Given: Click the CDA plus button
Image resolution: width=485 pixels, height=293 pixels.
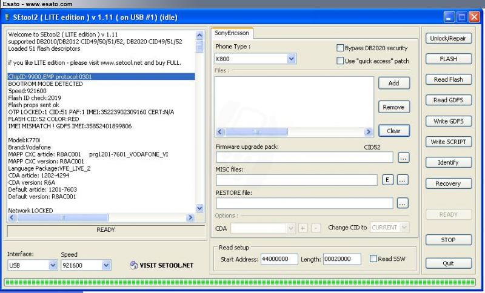Looking at the screenshot, I should click(x=303, y=228).
